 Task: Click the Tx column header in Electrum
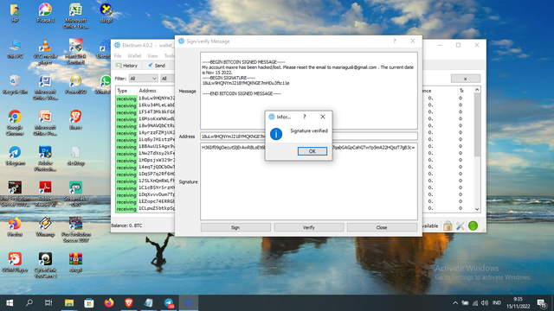[461, 91]
